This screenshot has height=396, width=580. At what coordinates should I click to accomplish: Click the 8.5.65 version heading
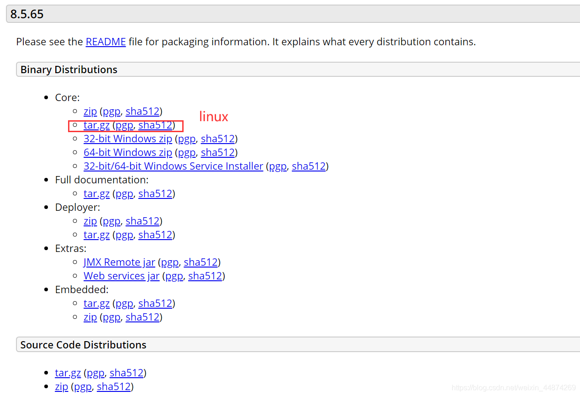[27, 14]
